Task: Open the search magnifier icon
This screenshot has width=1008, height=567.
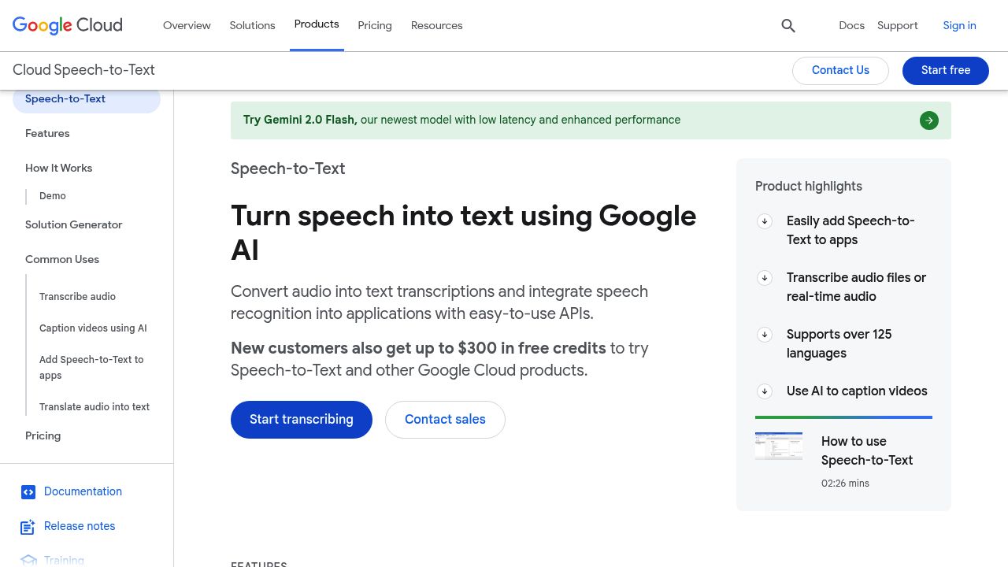Action: point(788,26)
